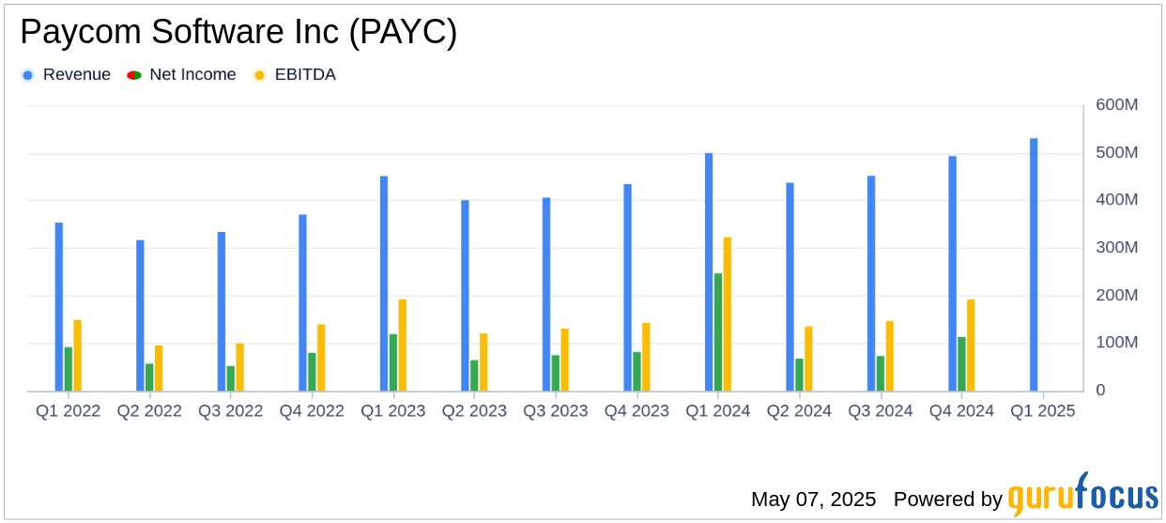Click the Q2 2024 axis label
The width and height of the screenshot is (1166, 523).
tap(799, 411)
